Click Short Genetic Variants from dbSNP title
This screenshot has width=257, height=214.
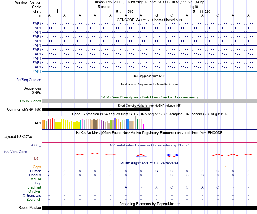149,106
